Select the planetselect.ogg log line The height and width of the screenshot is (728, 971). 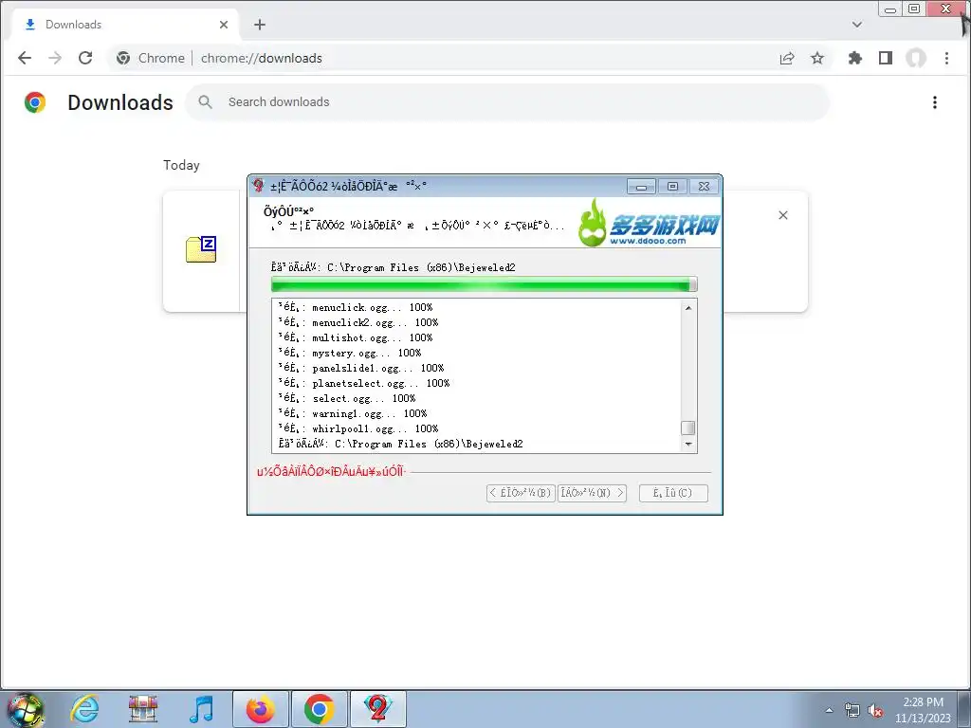(x=364, y=383)
